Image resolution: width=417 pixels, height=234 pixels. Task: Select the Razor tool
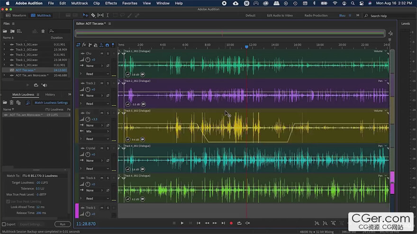(93, 15)
